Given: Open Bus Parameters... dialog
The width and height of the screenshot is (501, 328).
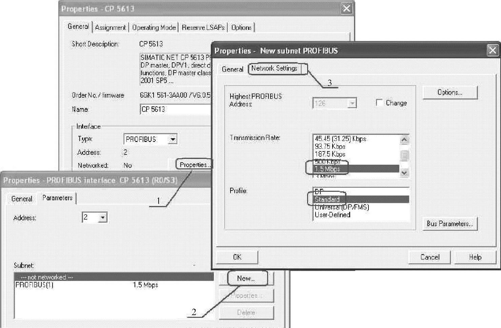Looking at the screenshot, I should click(450, 224).
